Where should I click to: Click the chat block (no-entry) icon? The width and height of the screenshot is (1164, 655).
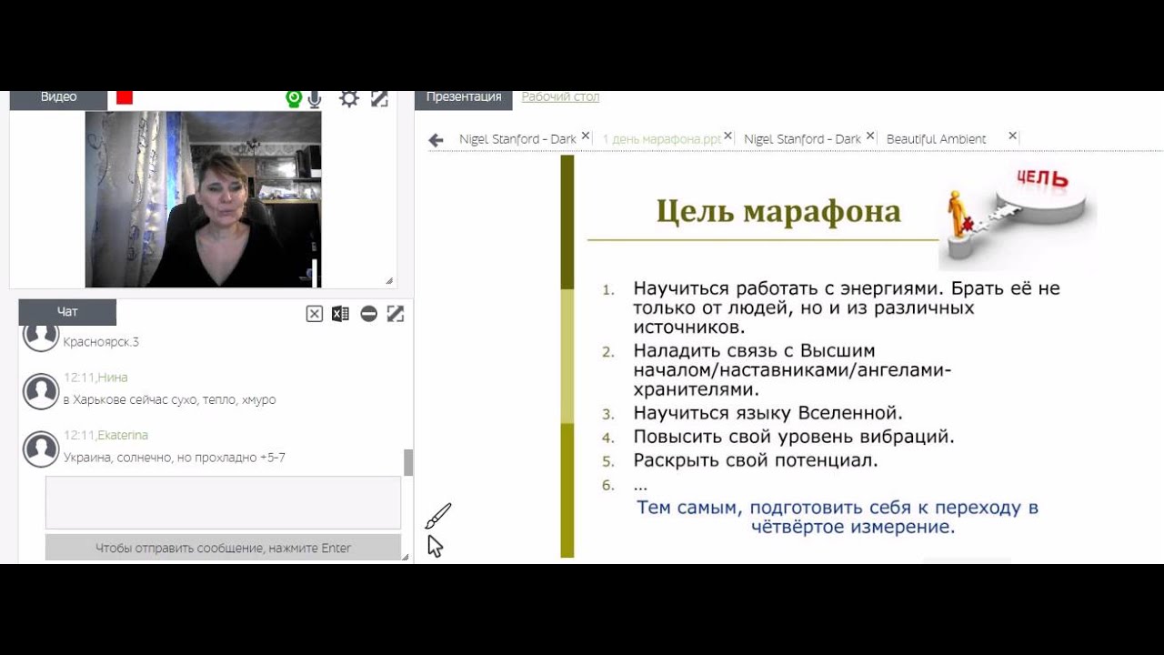(368, 314)
